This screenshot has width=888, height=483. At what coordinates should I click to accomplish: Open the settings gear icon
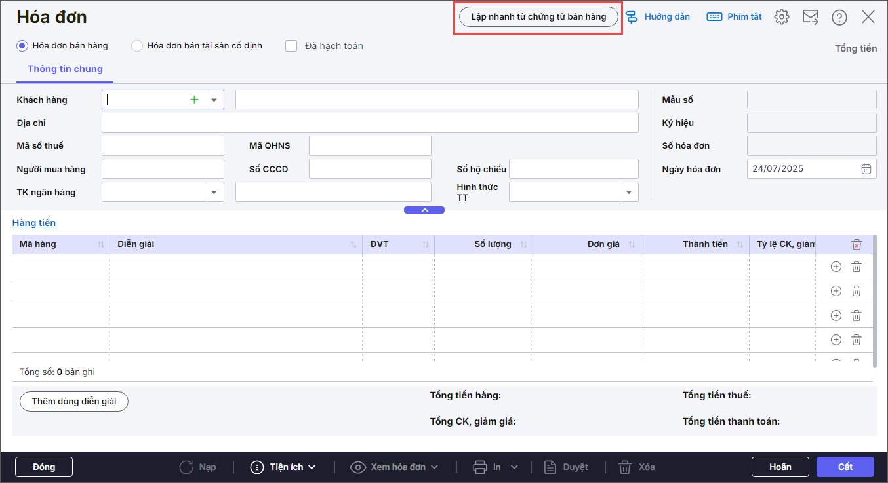tap(781, 17)
